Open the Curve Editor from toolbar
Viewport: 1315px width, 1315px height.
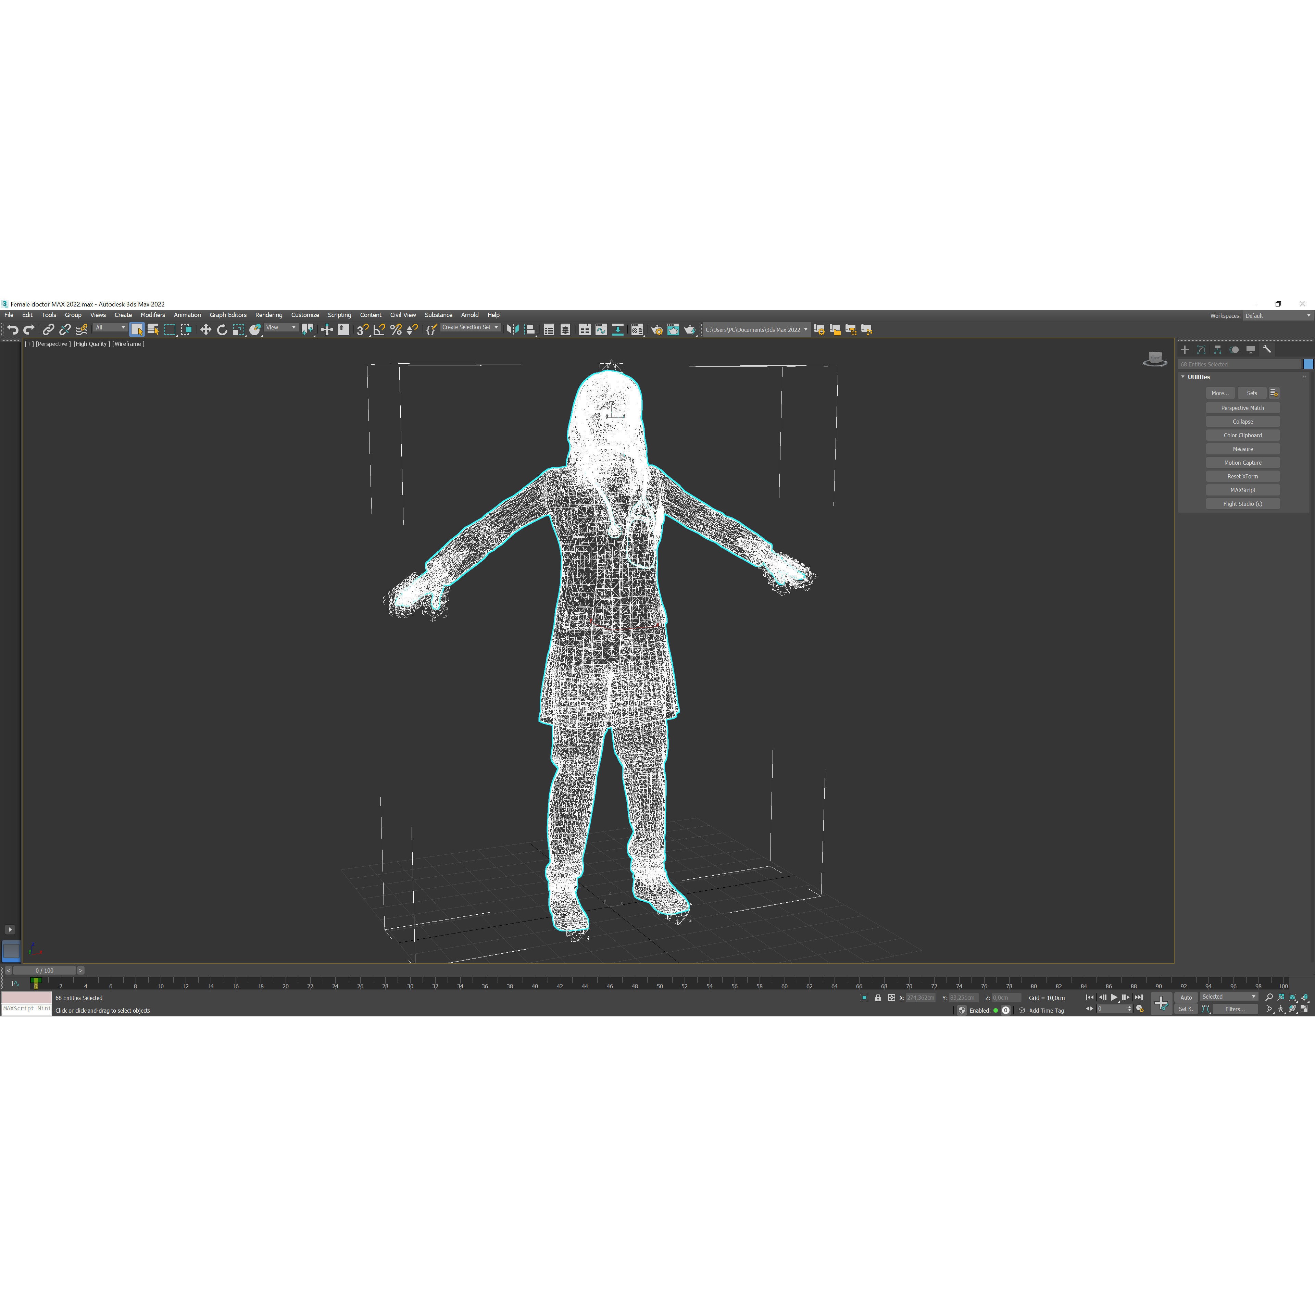[601, 329]
